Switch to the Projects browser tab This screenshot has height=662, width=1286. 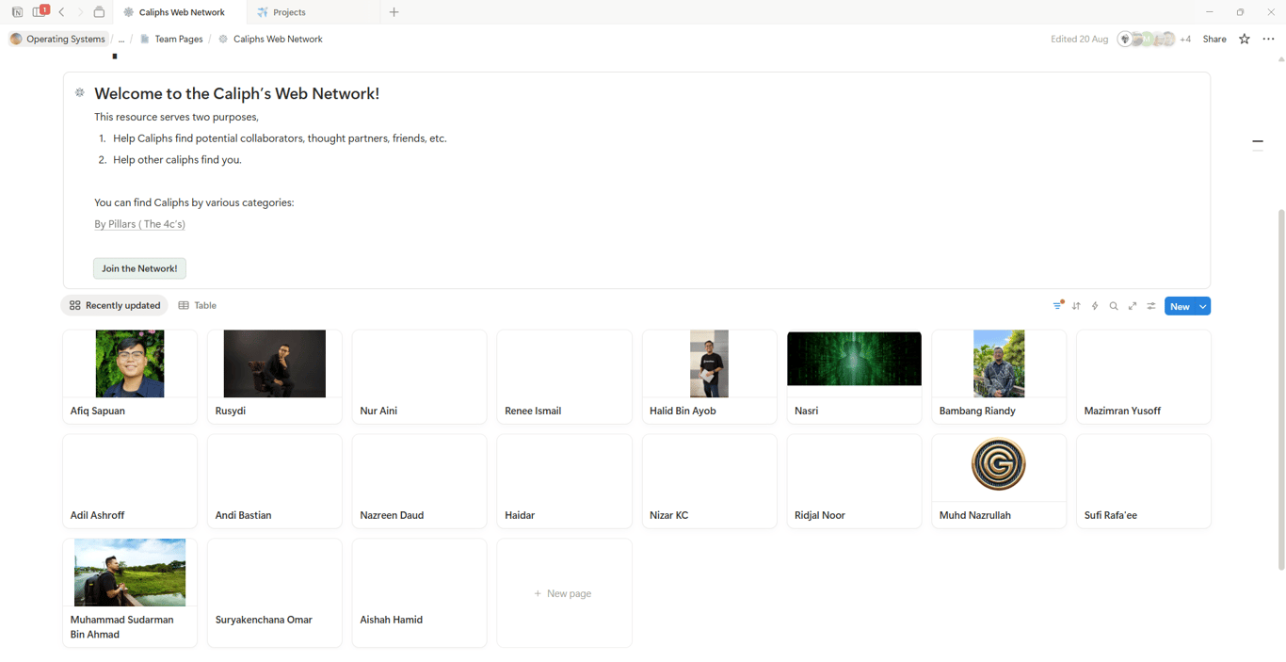click(x=313, y=12)
